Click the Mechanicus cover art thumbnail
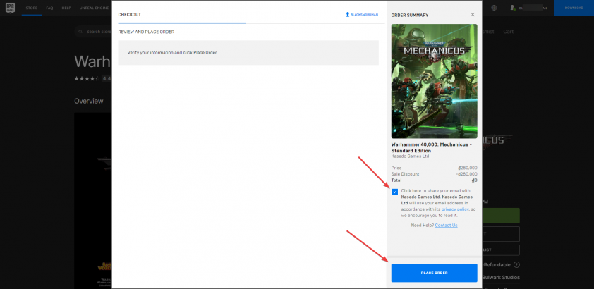Viewport: 594px width, 289px height. [x=434, y=81]
